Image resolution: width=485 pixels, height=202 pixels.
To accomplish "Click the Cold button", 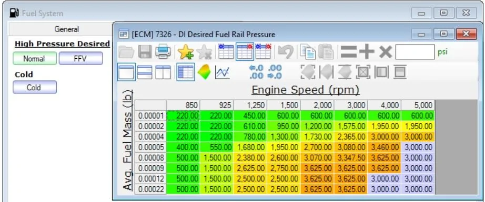I will pos(35,87).
